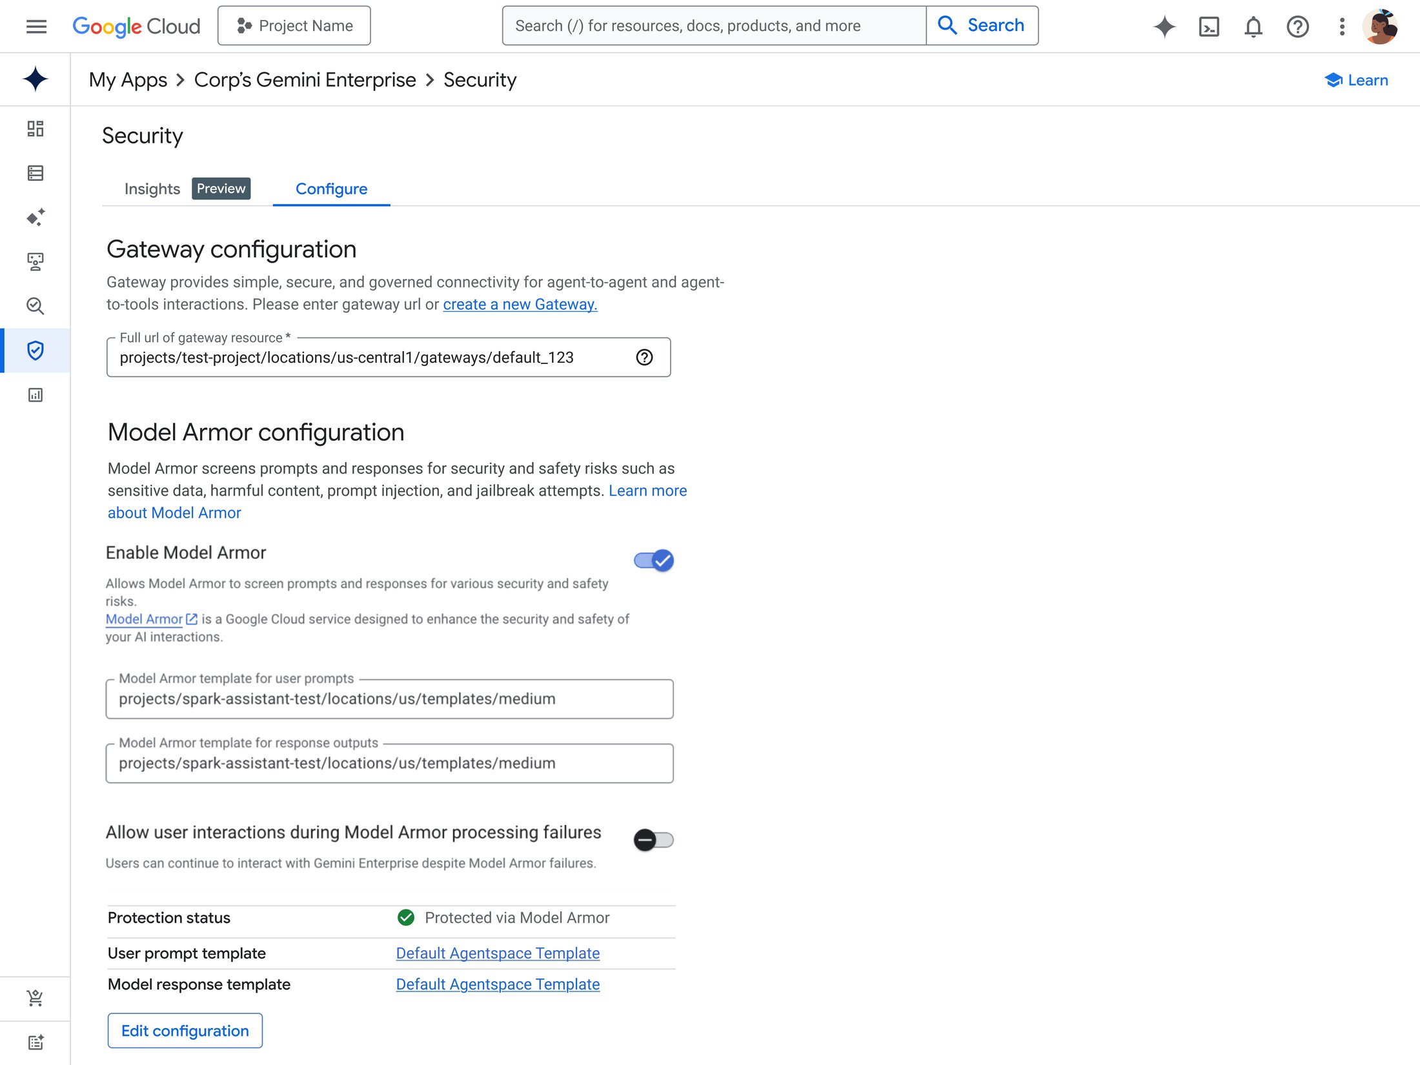Click the graduation cap Learn icon
Screen dimensions: 1420x1065
[1334, 80]
